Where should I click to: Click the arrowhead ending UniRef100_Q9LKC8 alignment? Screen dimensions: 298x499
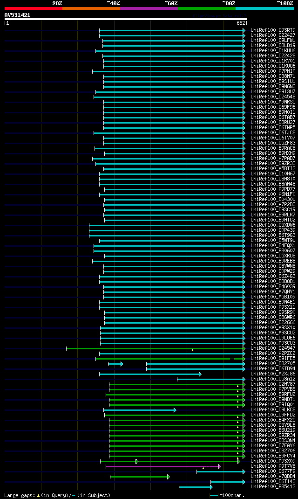pyautogui.click(x=175, y=410)
